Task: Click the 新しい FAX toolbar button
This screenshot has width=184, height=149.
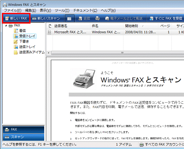Action: coord(16,18)
